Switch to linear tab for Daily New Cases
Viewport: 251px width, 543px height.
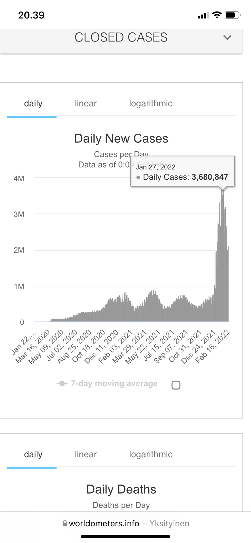point(86,104)
